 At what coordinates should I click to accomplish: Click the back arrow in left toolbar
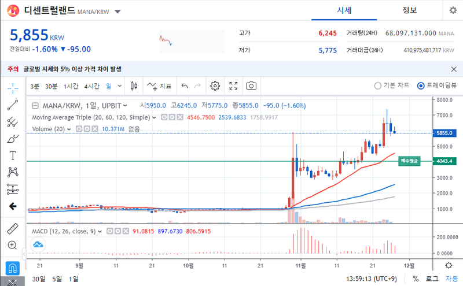(x=13, y=206)
